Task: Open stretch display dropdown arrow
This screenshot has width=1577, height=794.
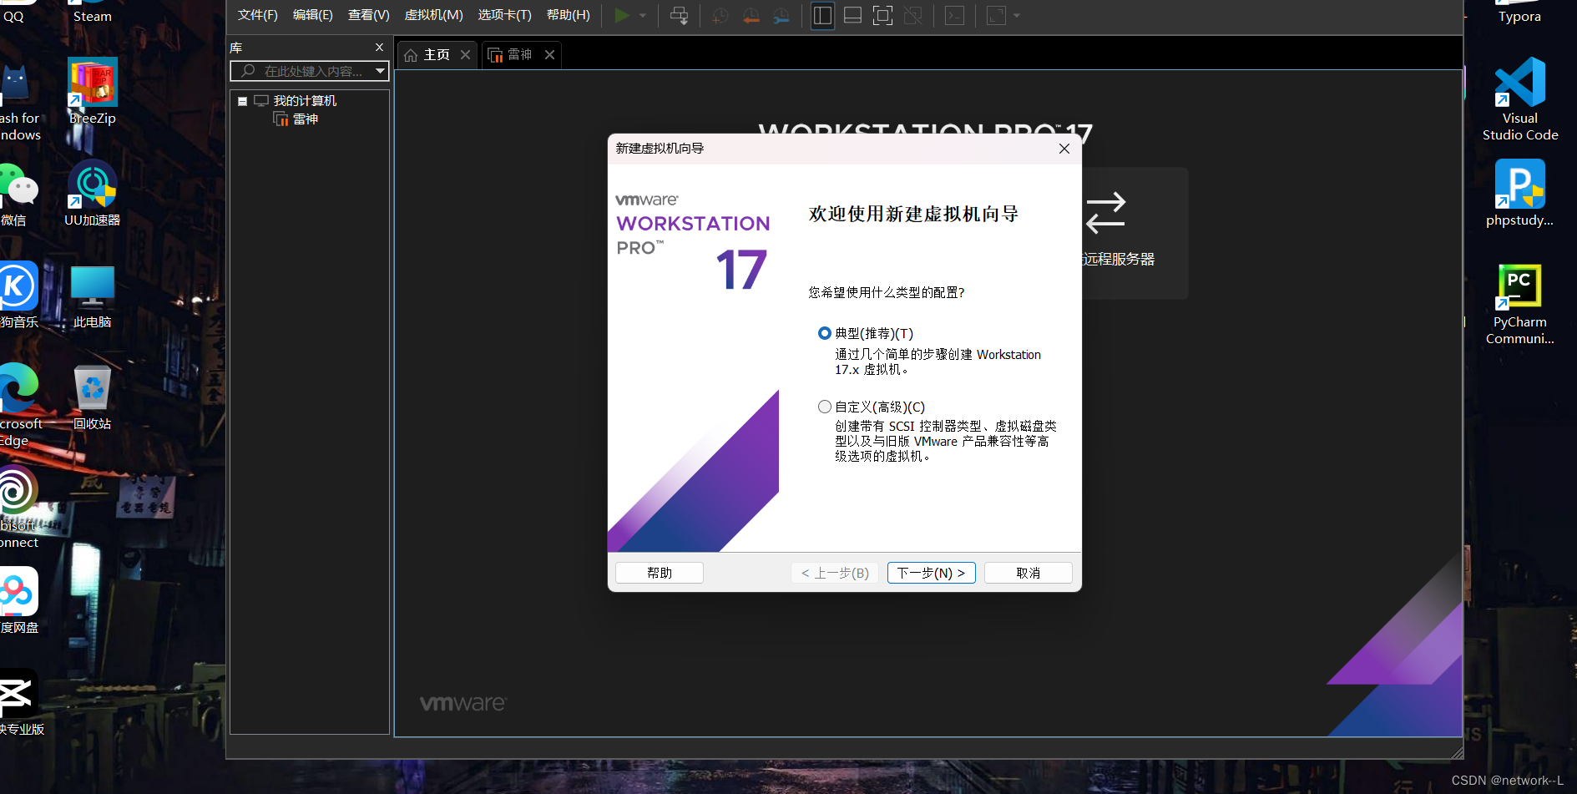Action: [x=1017, y=15]
